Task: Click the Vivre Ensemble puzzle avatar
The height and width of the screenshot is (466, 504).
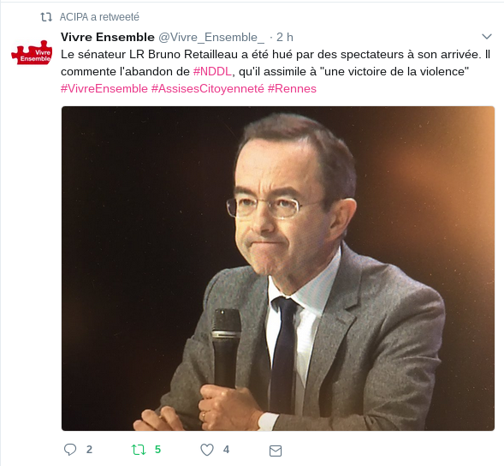Action: 32,53
